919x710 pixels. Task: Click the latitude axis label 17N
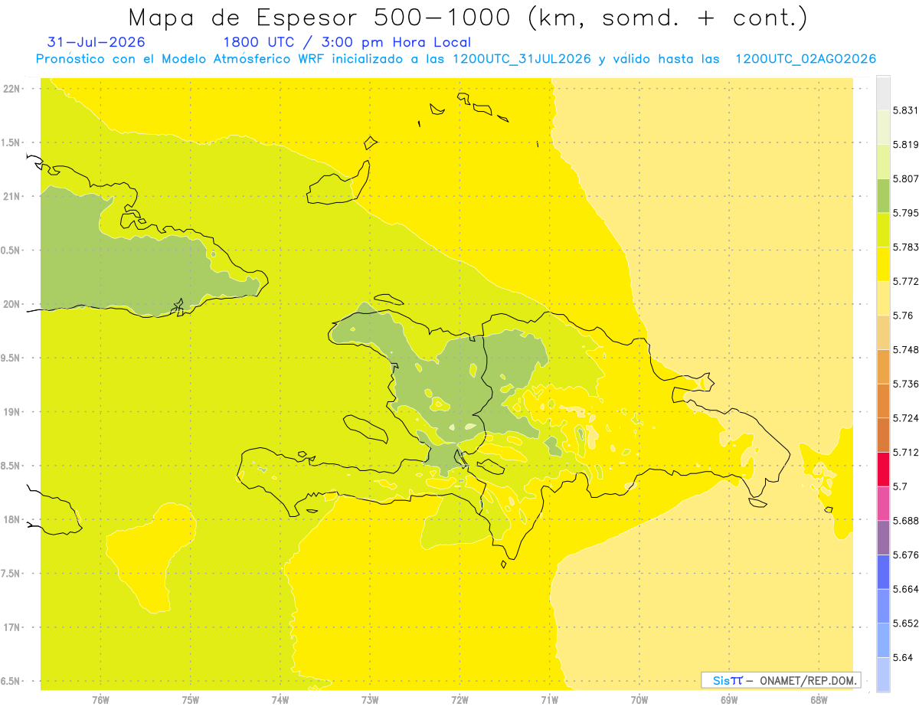(11, 627)
